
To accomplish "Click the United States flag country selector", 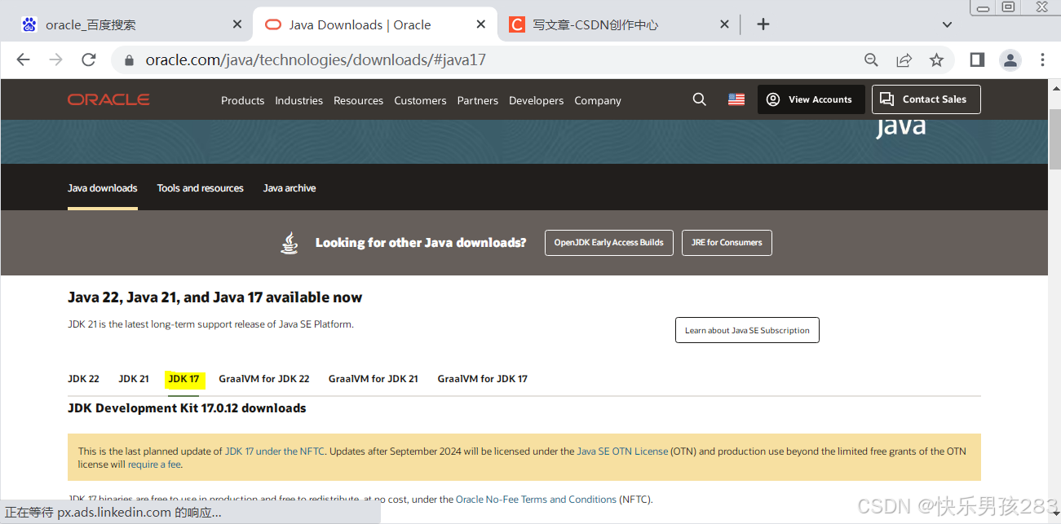I will coord(736,99).
